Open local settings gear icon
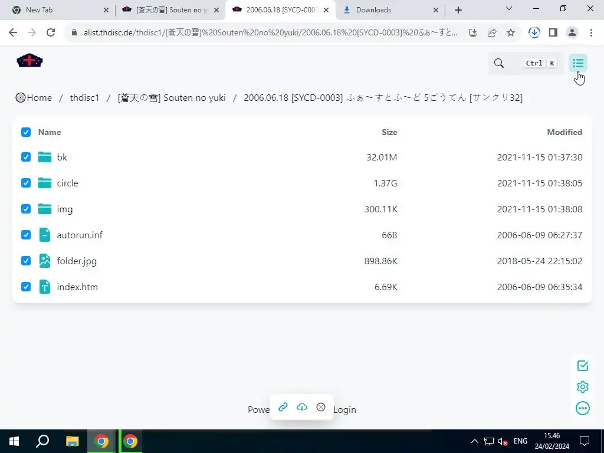Screen dimensions: 604x453 coord(582,387)
